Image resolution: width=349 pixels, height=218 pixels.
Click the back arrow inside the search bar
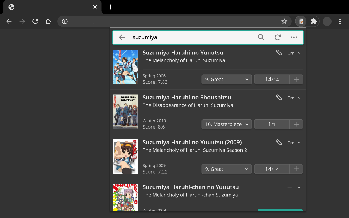pos(122,37)
